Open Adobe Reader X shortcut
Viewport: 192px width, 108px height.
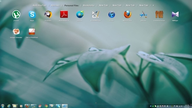[x=64, y=14]
